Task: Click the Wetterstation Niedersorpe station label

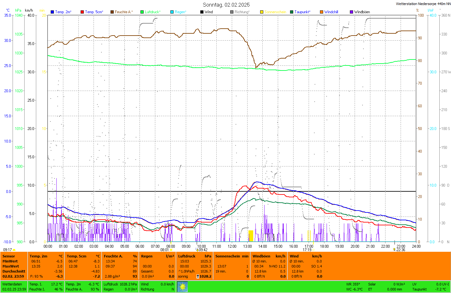Action: click(423, 4)
